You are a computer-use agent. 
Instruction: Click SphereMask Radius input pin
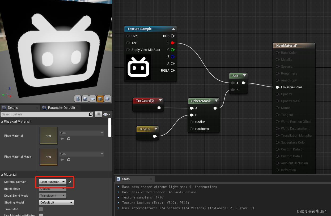(x=192, y=122)
